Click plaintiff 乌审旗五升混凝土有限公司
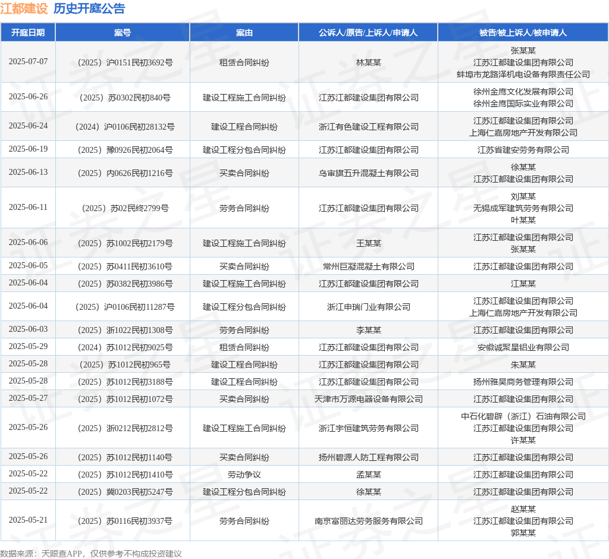This screenshot has height=559, width=609. tap(369, 173)
